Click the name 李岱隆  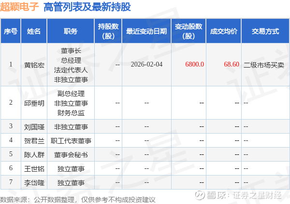tap(34, 183)
